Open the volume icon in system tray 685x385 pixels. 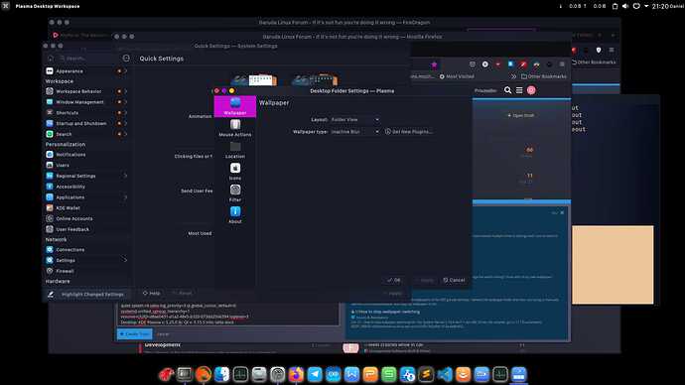625,6
